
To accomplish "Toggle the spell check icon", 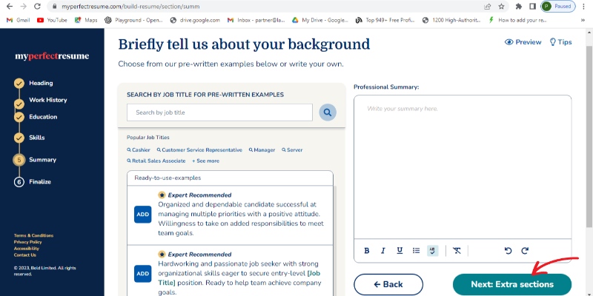I will coord(433,251).
